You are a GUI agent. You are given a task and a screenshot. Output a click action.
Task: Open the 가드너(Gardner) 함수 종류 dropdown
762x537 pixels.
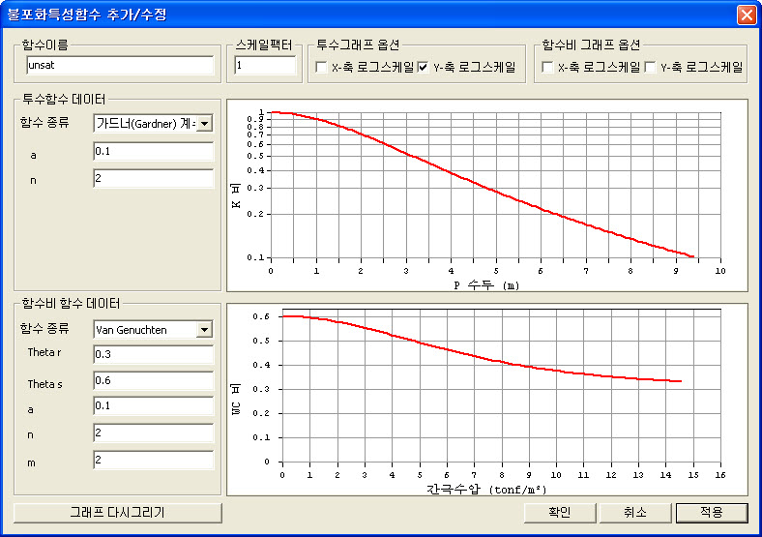pyautogui.click(x=205, y=124)
